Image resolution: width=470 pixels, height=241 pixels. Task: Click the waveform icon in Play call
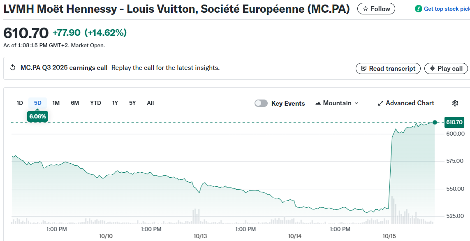[x=432, y=69]
